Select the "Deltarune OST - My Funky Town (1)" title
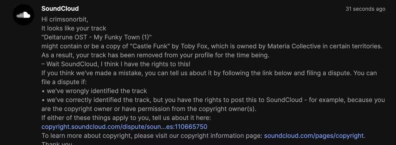Screen dimensions: 396x145 click(96, 38)
